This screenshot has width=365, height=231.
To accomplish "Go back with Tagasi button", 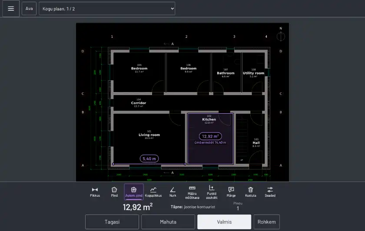I will point(112,222).
